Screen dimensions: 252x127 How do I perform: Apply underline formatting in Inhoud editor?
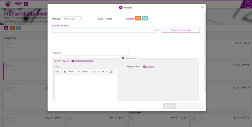(65, 72)
